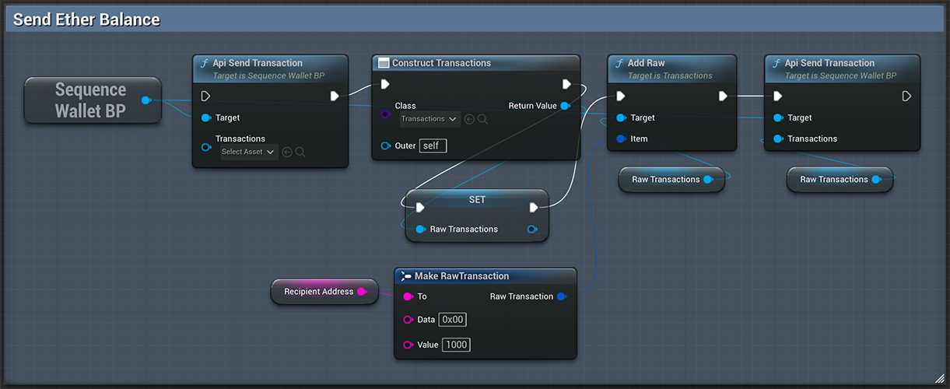Click the browse magnifier icon beside Select Asset
950x389 pixels.
click(x=300, y=152)
